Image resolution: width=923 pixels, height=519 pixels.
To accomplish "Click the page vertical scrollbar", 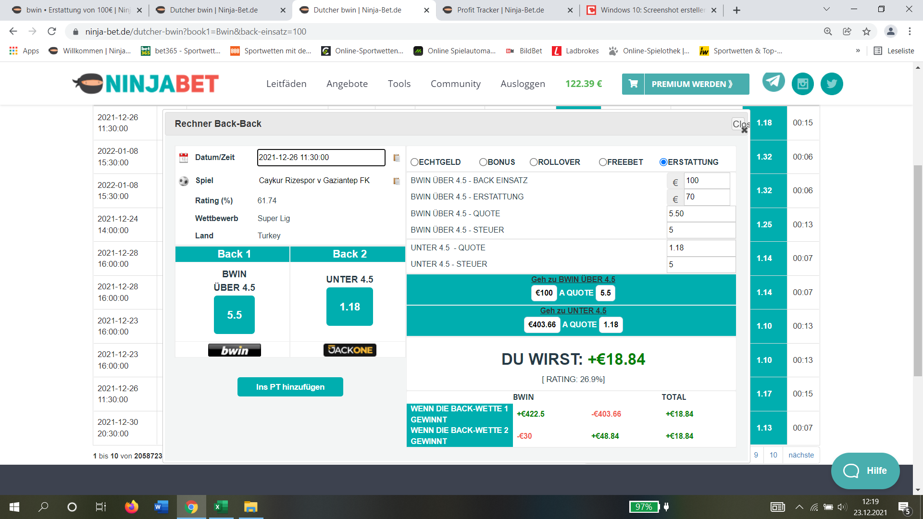I will [x=918, y=270].
